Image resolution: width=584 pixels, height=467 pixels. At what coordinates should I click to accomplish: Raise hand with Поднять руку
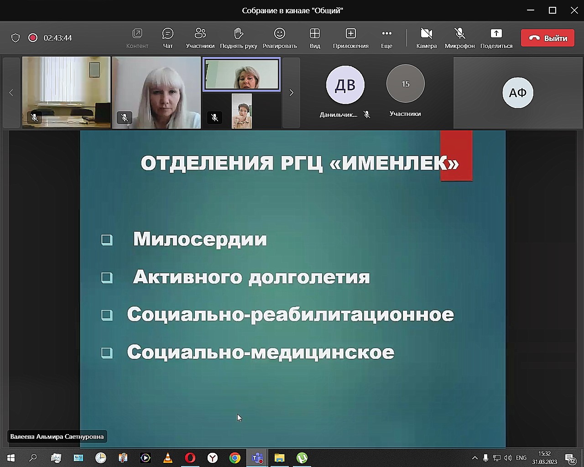pyautogui.click(x=238, y=38)
